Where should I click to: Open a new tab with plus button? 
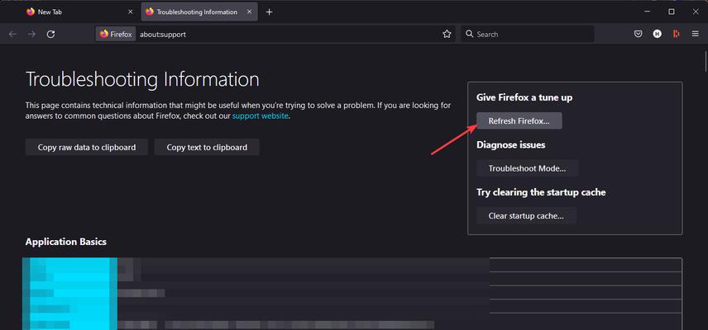click(269, 12)
